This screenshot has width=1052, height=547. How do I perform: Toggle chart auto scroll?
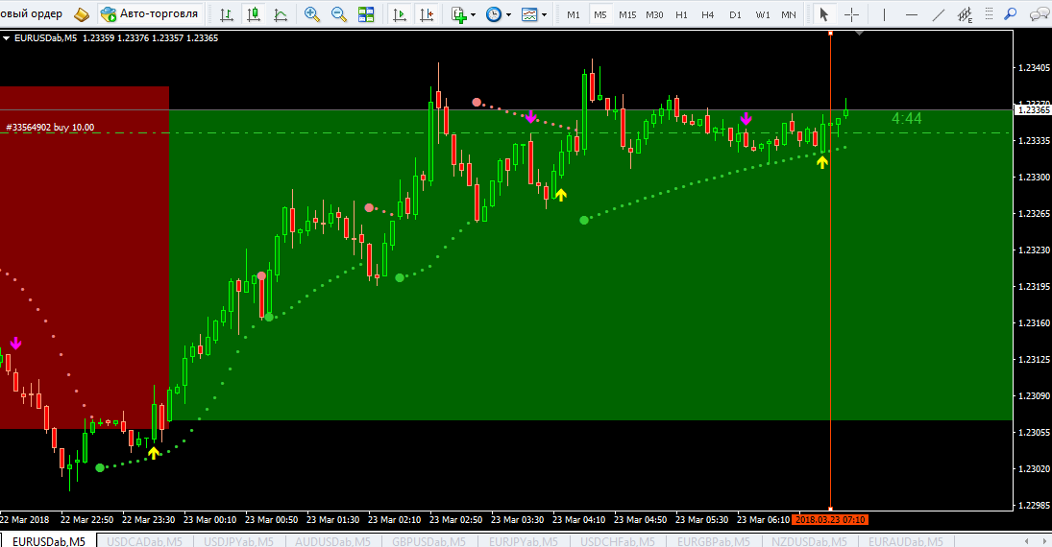click(400, 14)
